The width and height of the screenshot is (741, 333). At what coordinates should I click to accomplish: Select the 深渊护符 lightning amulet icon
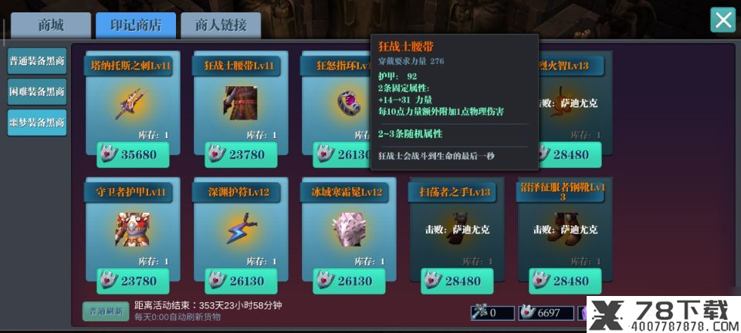tap(241, 229)
